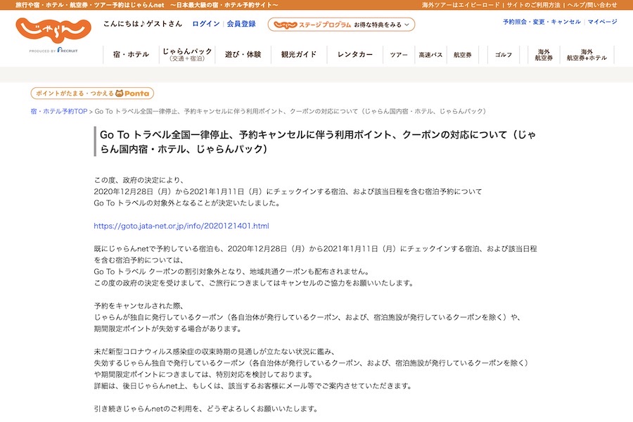This screenshot has height=422, width=633.
Task: Select the 宿・ホテル menu tab
Action: [132, 55]
